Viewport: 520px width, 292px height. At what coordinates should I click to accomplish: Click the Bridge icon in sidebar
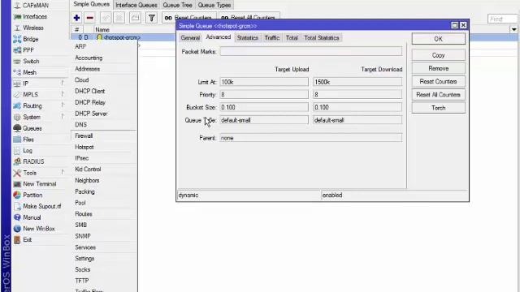coord(17,39)
